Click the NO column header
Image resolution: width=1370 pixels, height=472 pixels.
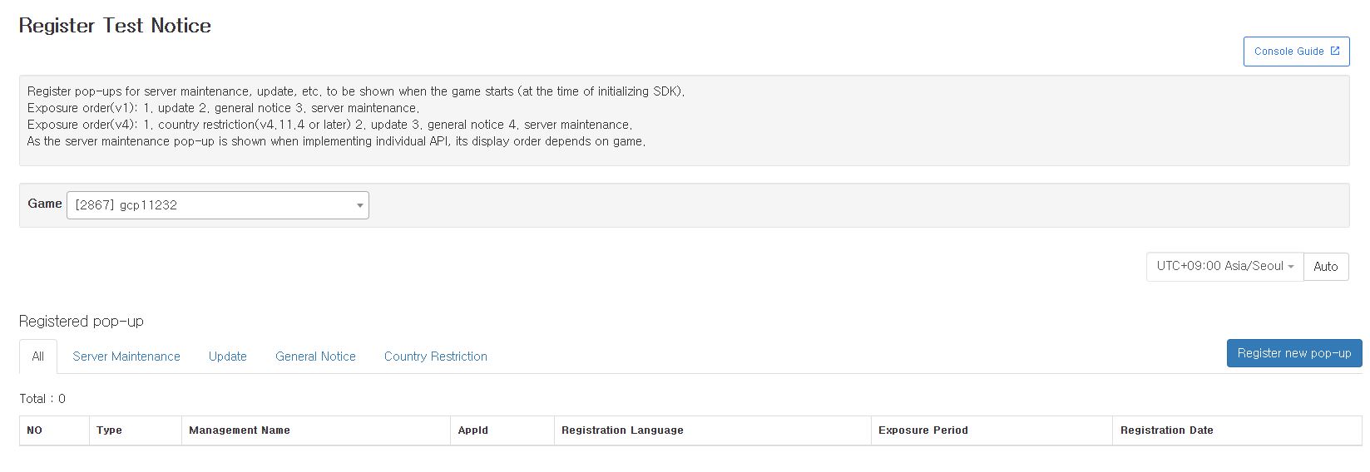[x=35, y=430]
